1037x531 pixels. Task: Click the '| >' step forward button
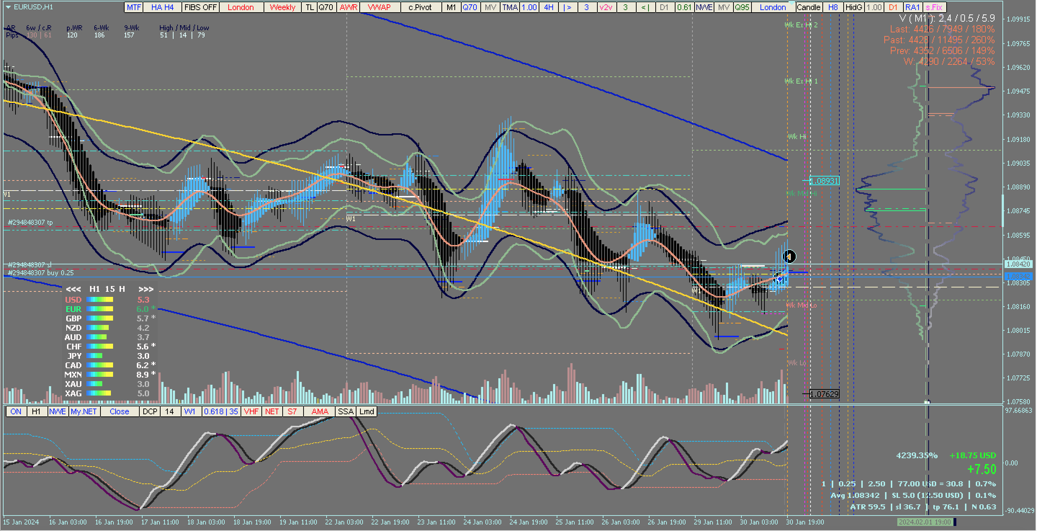pos(567,7)
